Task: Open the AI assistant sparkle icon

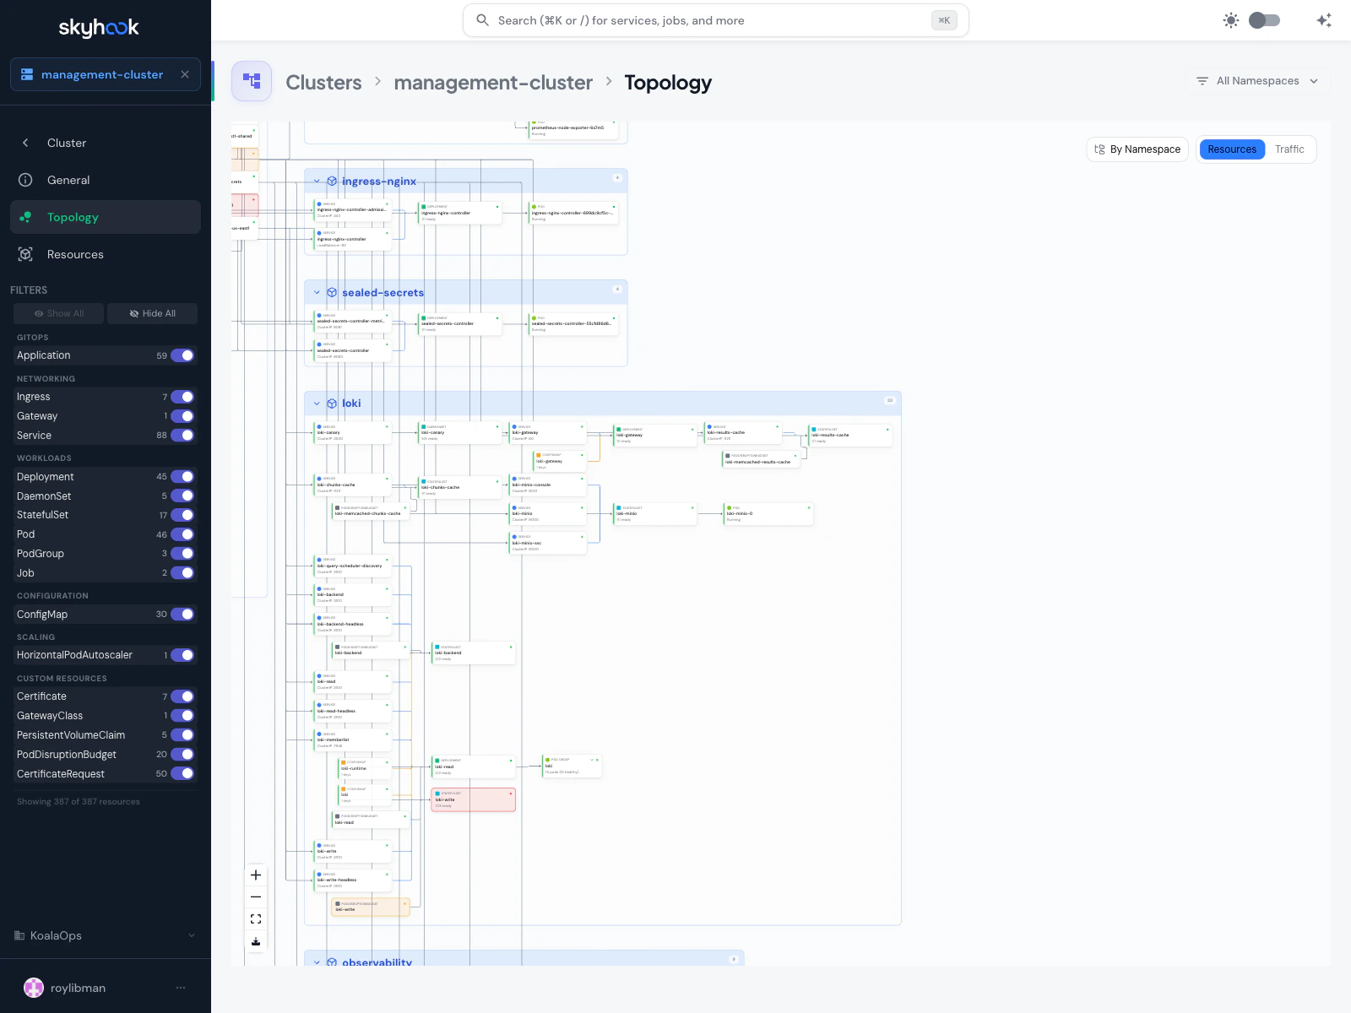Action: pyautogui.click(x=1323, y=19)
